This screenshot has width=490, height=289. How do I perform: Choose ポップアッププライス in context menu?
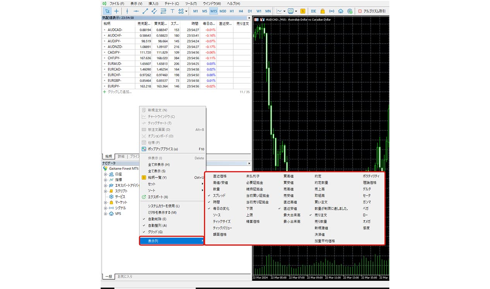(173, 149)
